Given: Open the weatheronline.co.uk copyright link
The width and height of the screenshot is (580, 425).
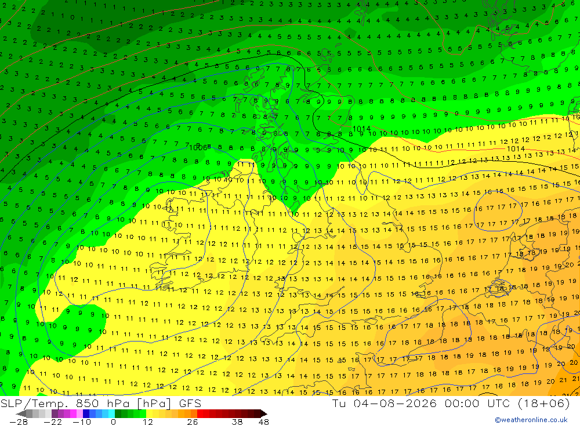Looking at the screenshot, I should point(531,420).
